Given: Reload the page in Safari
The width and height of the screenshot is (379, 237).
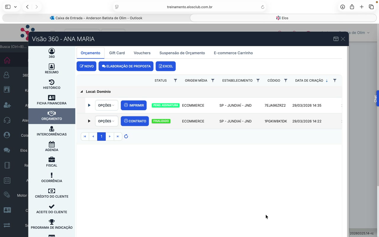Looking at the screenshot, I should coord(262,7).
